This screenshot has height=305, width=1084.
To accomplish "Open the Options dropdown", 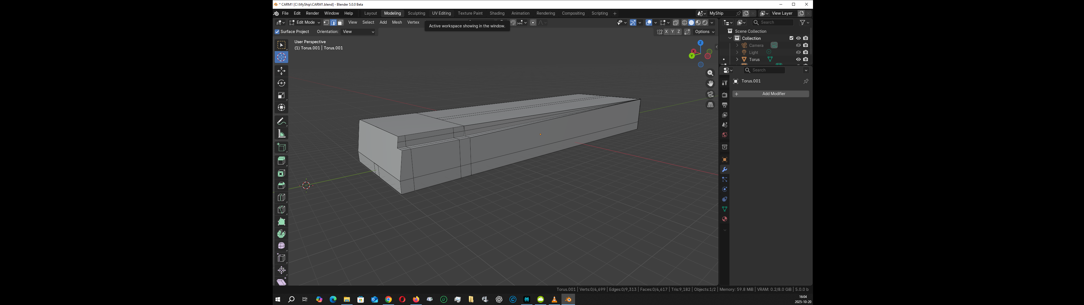I will (x=704, y=32).
